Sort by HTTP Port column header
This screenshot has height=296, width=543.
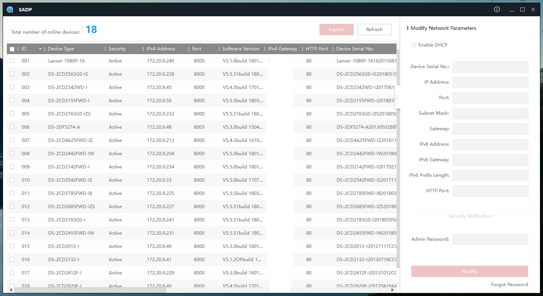(317, 49)
